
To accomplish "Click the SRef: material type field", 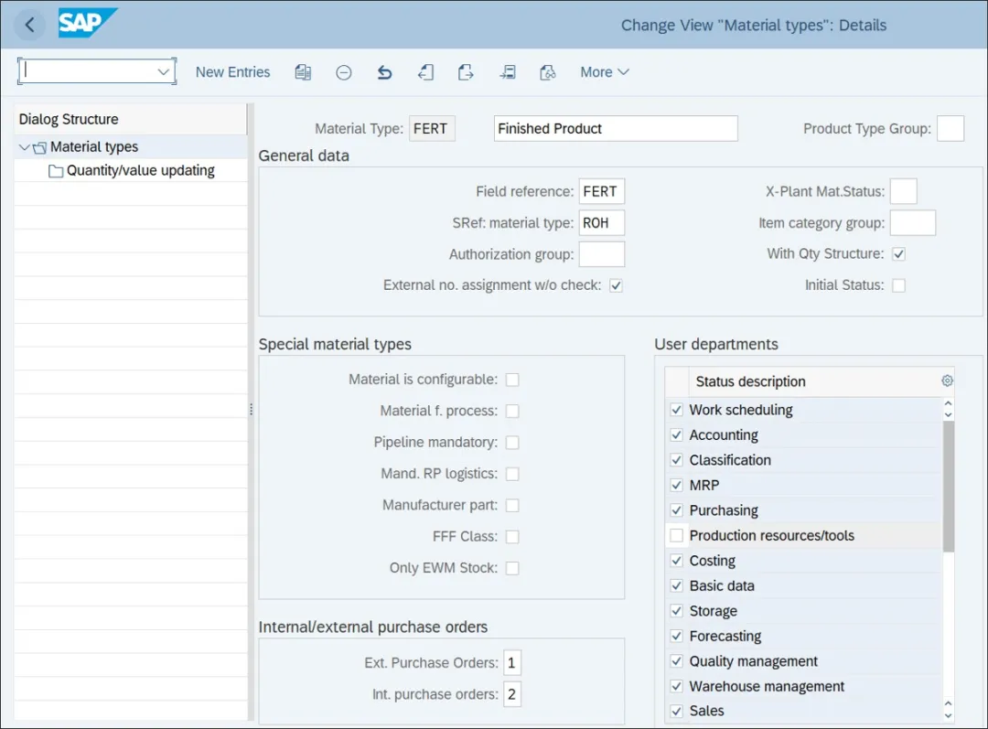I will [x=602, y=223].
